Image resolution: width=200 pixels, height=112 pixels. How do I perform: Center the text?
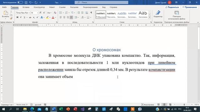coord(64,17)
